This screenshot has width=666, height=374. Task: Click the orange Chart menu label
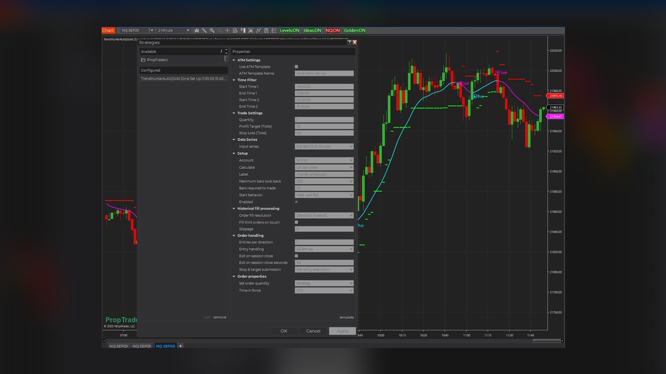click(108, 30)
